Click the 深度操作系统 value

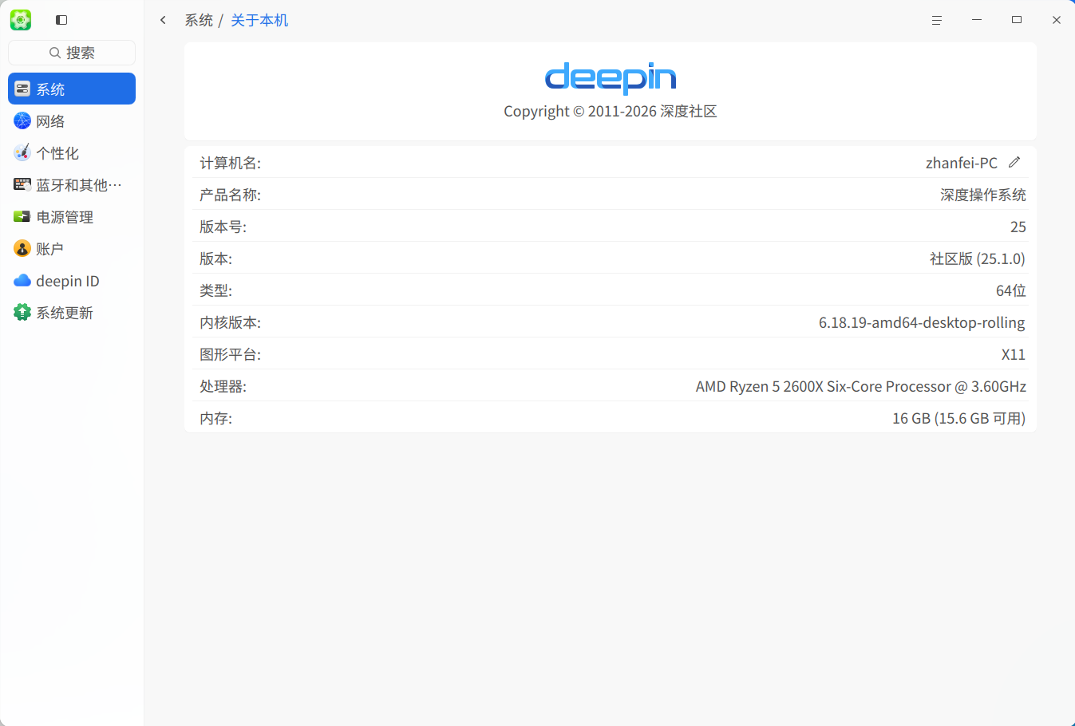point(983,195)
